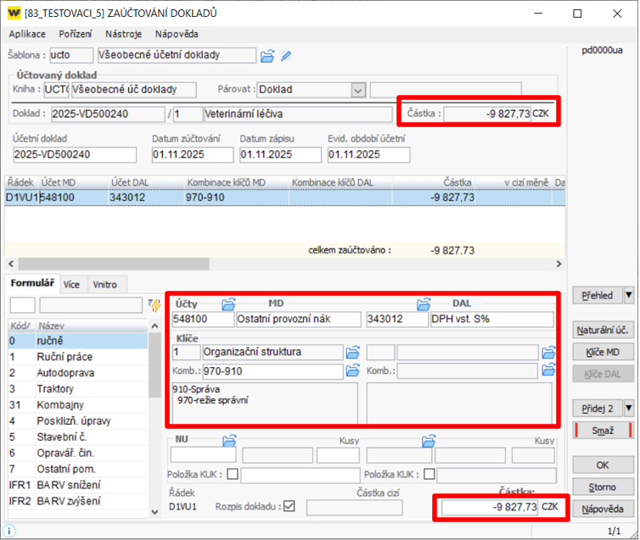Open folder icon beside Komb. 970-910 field
The height and width of the screenshot is (540, 640).
click(x=353, y=370)
